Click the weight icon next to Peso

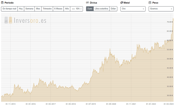(150, 3)
